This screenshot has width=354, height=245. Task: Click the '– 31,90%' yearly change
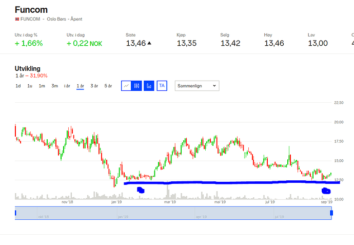coord(36,76)
